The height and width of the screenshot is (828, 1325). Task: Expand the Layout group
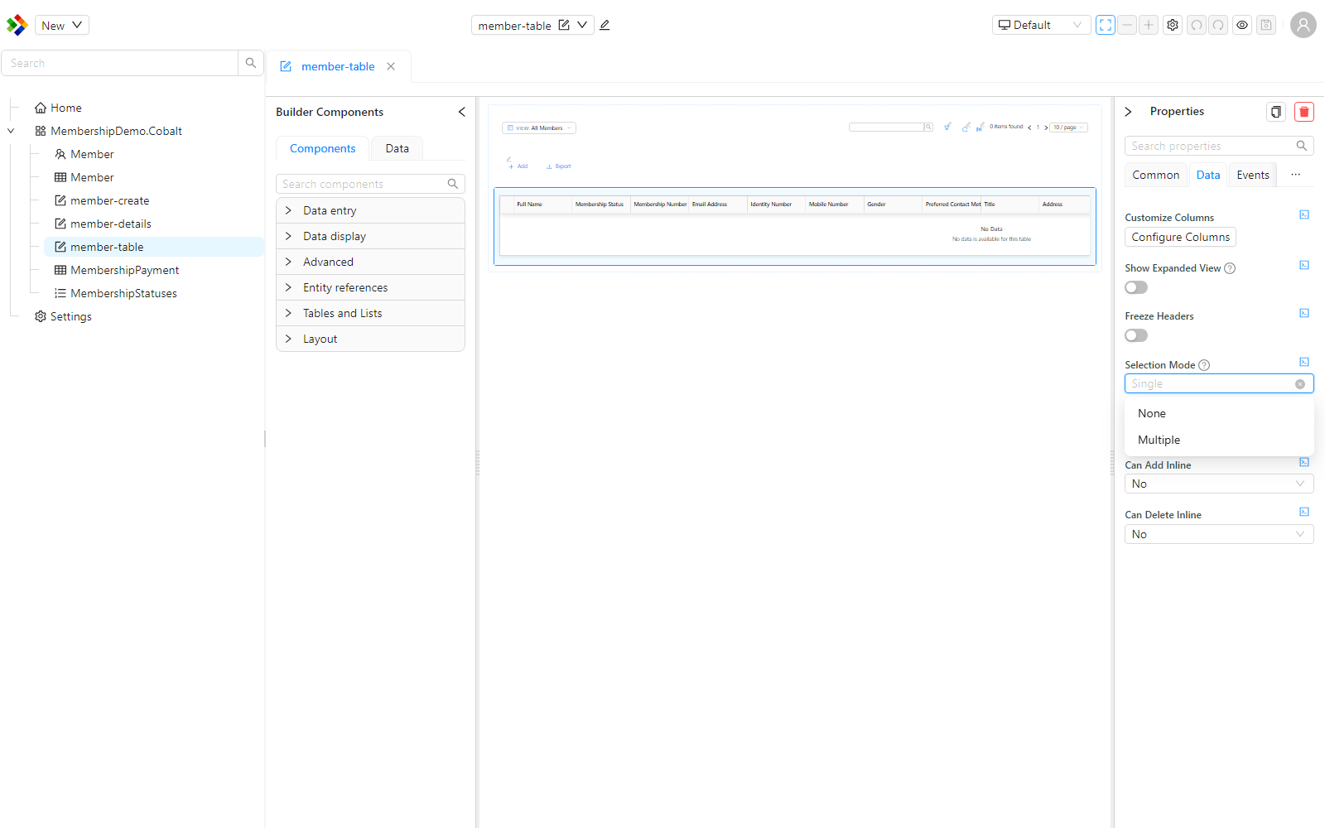(x=370, y=339)
